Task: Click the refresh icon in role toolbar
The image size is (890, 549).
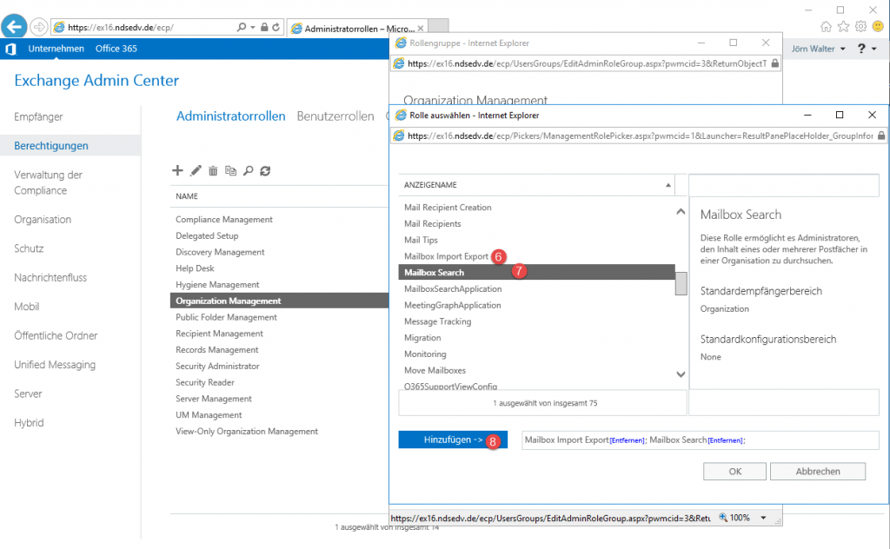Action: [x=265, y=171]
